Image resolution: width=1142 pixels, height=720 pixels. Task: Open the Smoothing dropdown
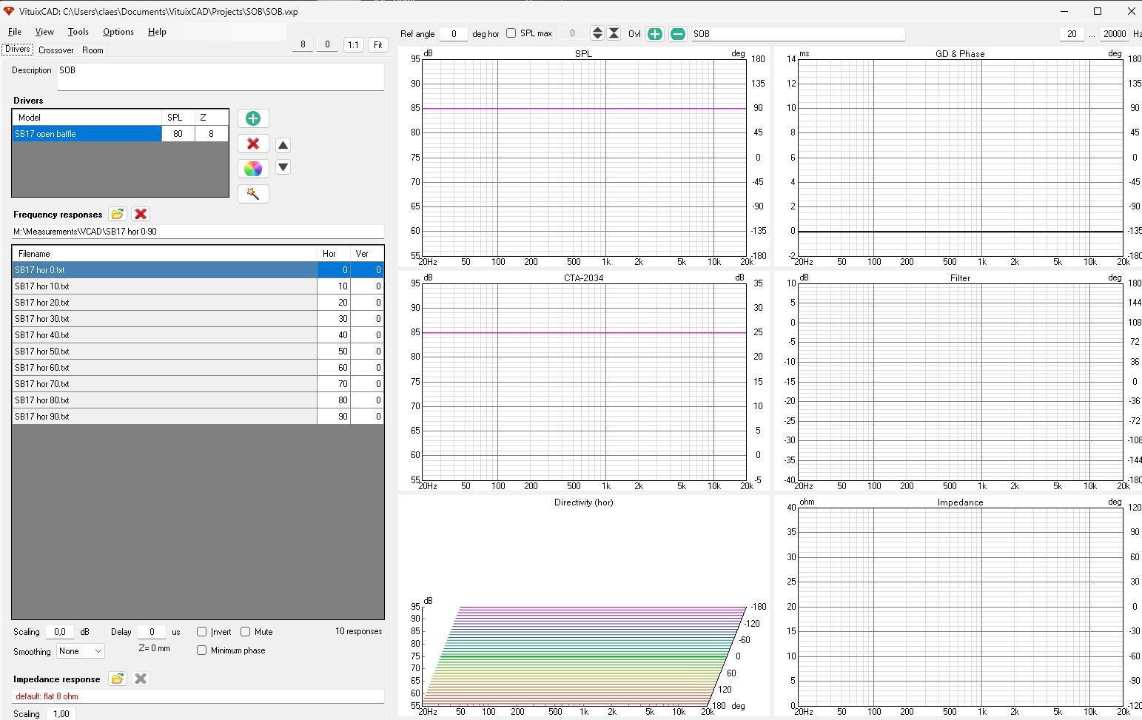click(81, 651)
